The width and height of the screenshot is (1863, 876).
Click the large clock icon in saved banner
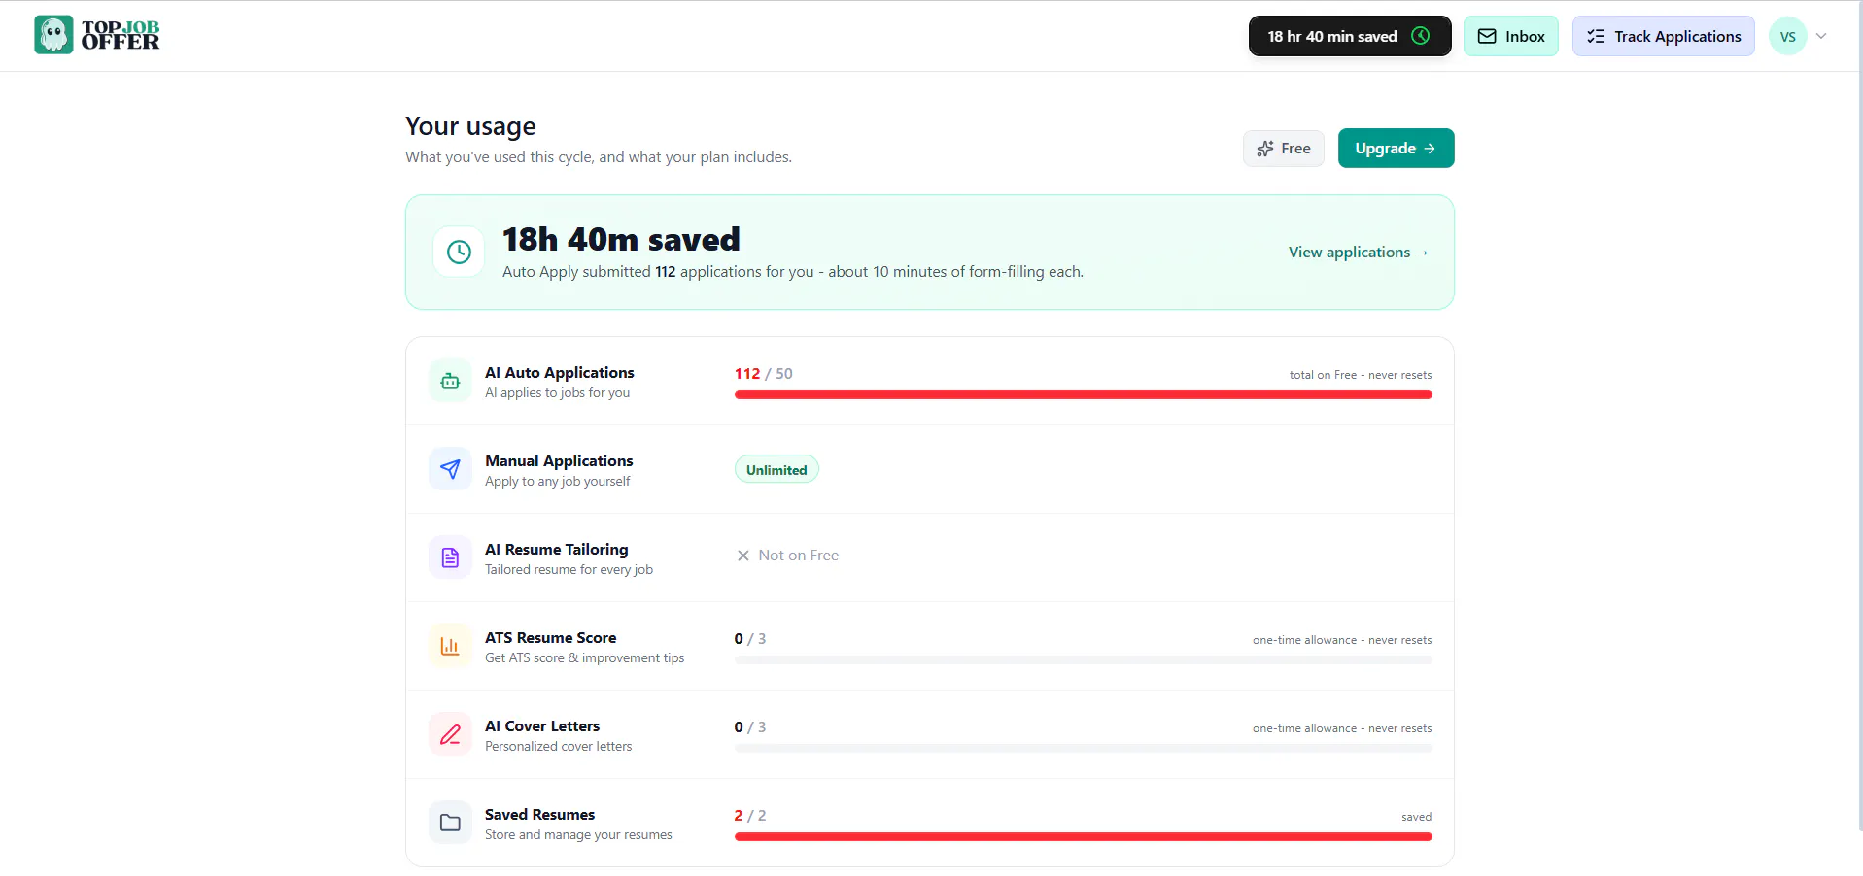tap(459, 252)
